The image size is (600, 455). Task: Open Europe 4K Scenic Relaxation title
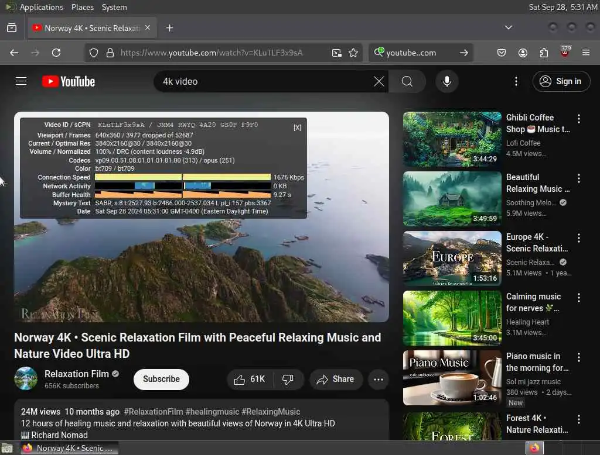[x=537, y=243]
